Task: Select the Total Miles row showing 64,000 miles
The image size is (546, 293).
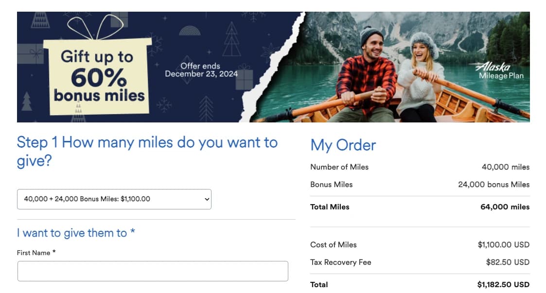Action: (x=420, y=207)
